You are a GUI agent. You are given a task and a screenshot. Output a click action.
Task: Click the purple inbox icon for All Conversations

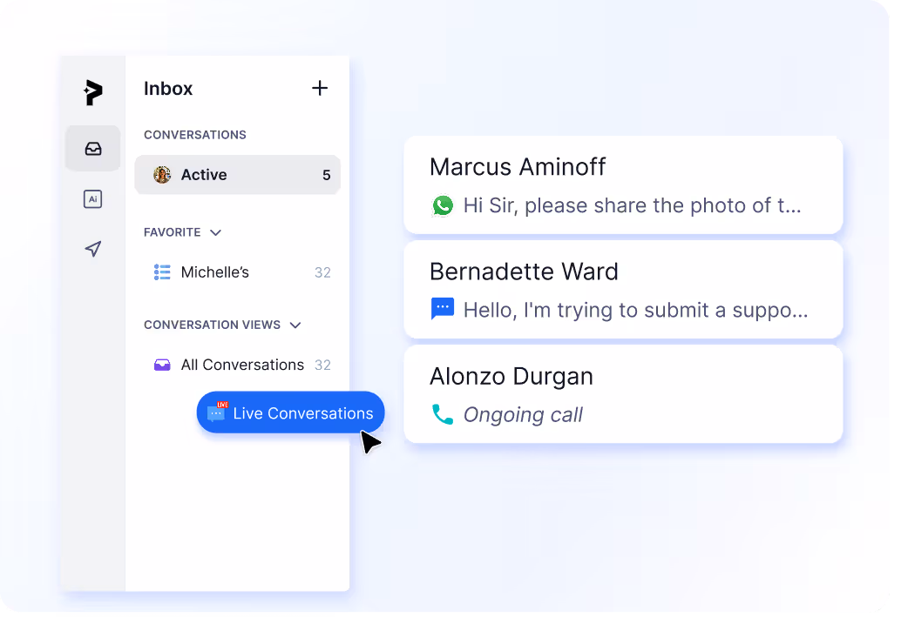pyautogui.click(x=162, y=365)
